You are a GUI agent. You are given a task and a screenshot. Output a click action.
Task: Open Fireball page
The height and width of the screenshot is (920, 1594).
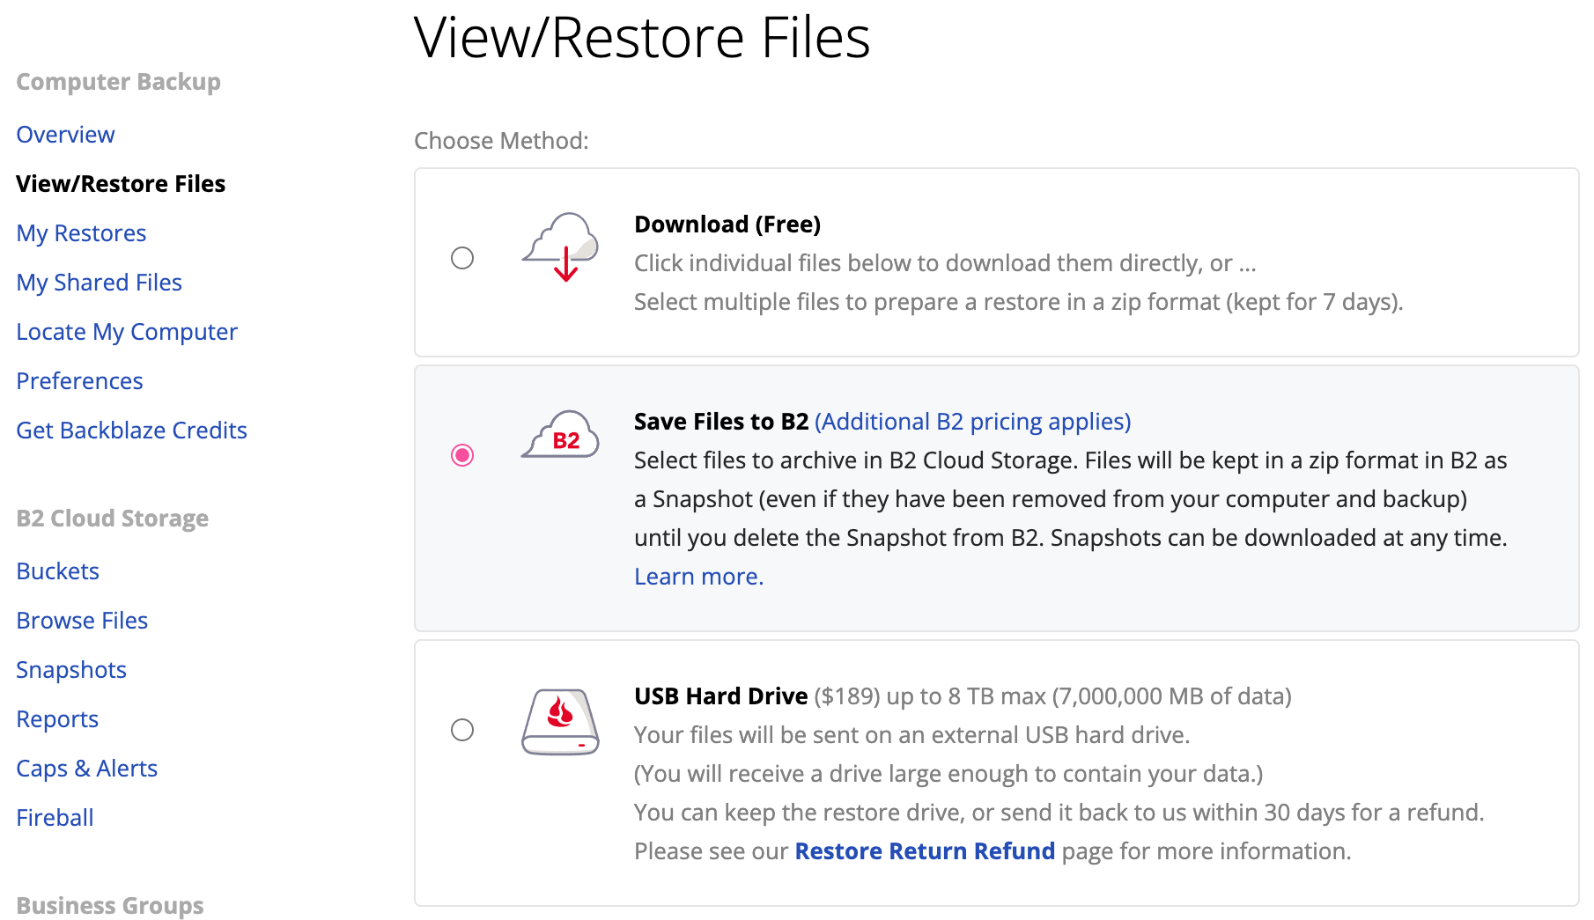(55, 818)
